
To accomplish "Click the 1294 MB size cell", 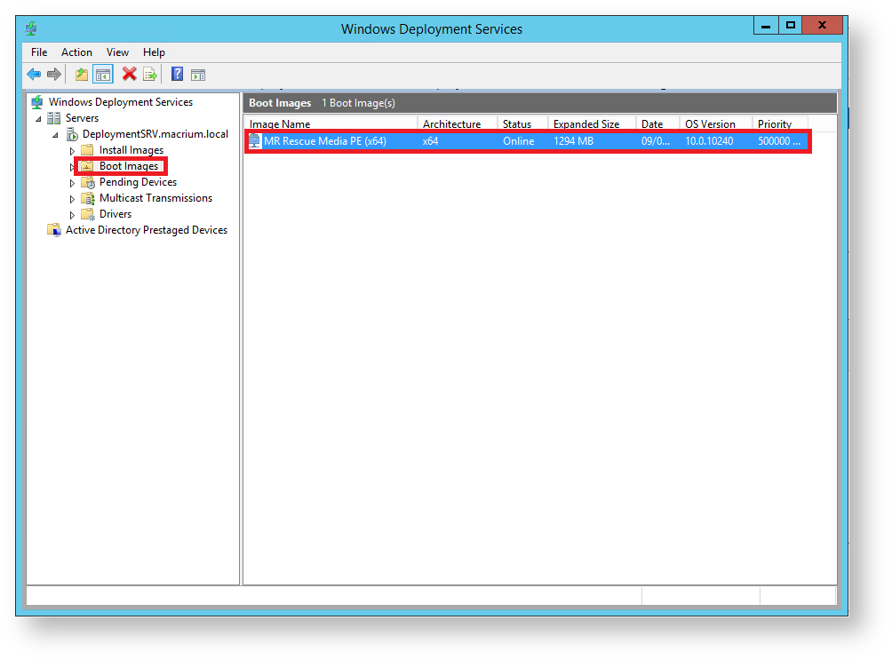I will pos(573,141).
